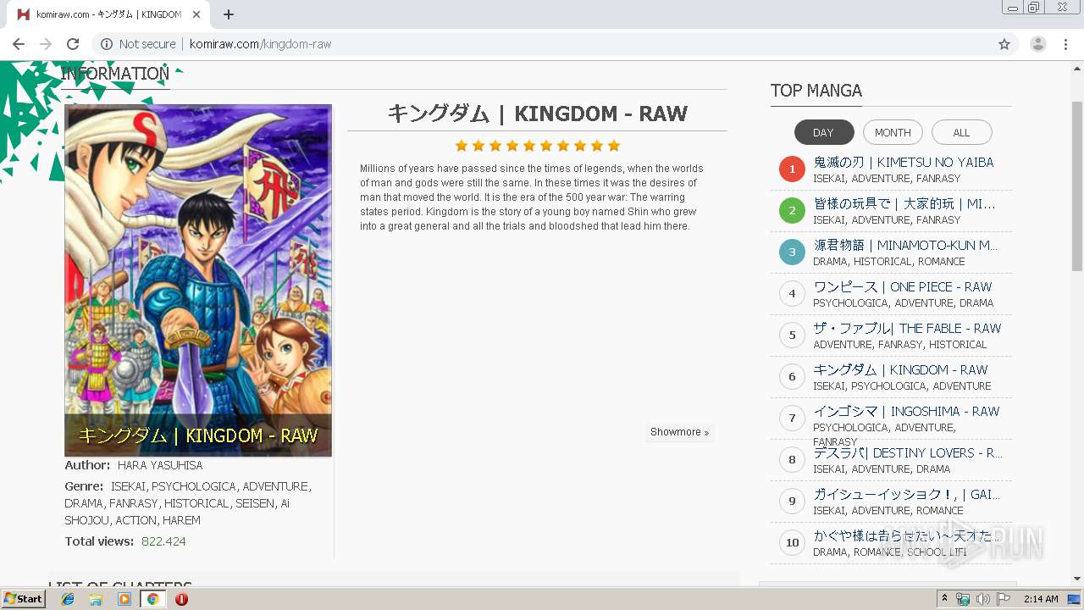Show hidden system tray icons

click(x=945, y=599)
